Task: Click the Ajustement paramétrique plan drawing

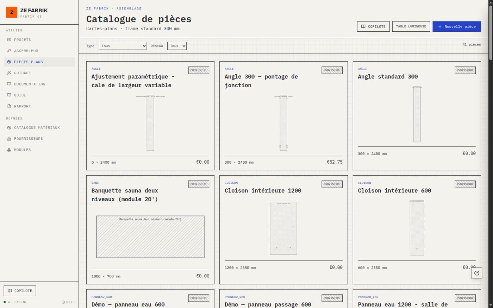Action: 150,122
